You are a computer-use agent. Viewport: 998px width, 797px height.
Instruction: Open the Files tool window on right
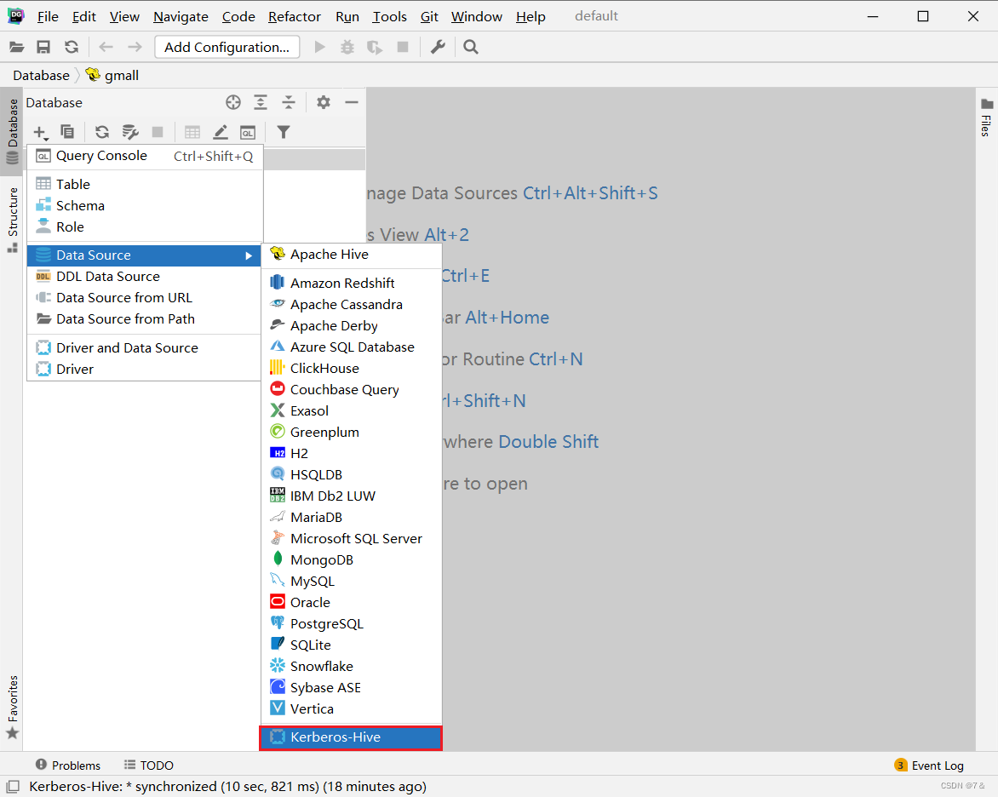pos(987,118)
